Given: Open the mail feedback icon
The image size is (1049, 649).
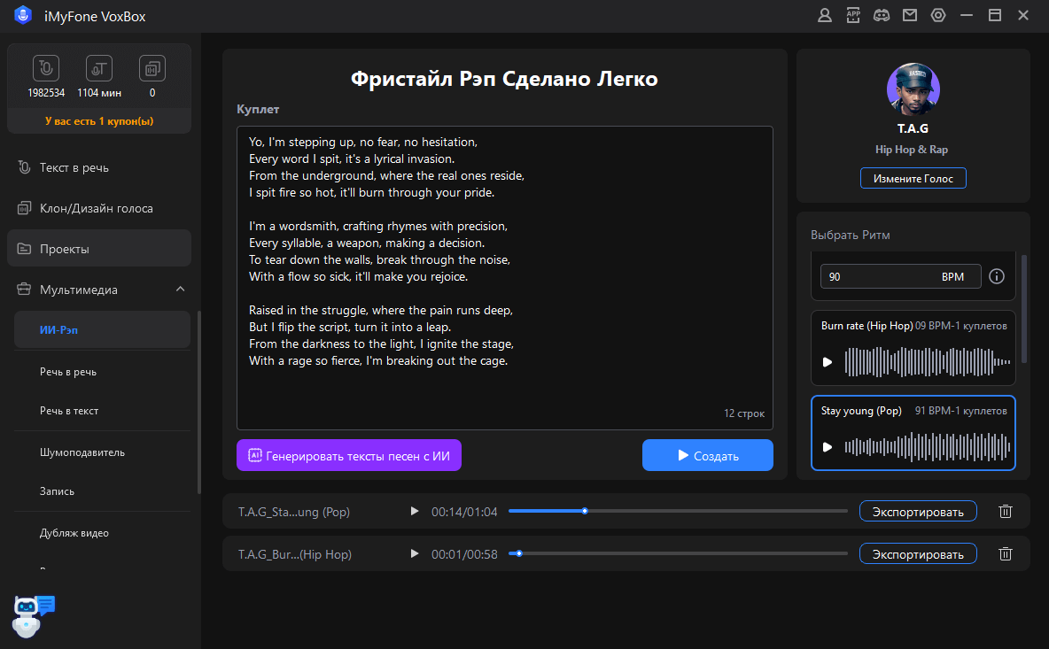Looking at the screenshot, I should pos(910,15).
